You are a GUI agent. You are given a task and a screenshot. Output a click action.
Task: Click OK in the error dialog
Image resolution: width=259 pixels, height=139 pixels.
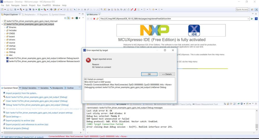click(149, 74)
